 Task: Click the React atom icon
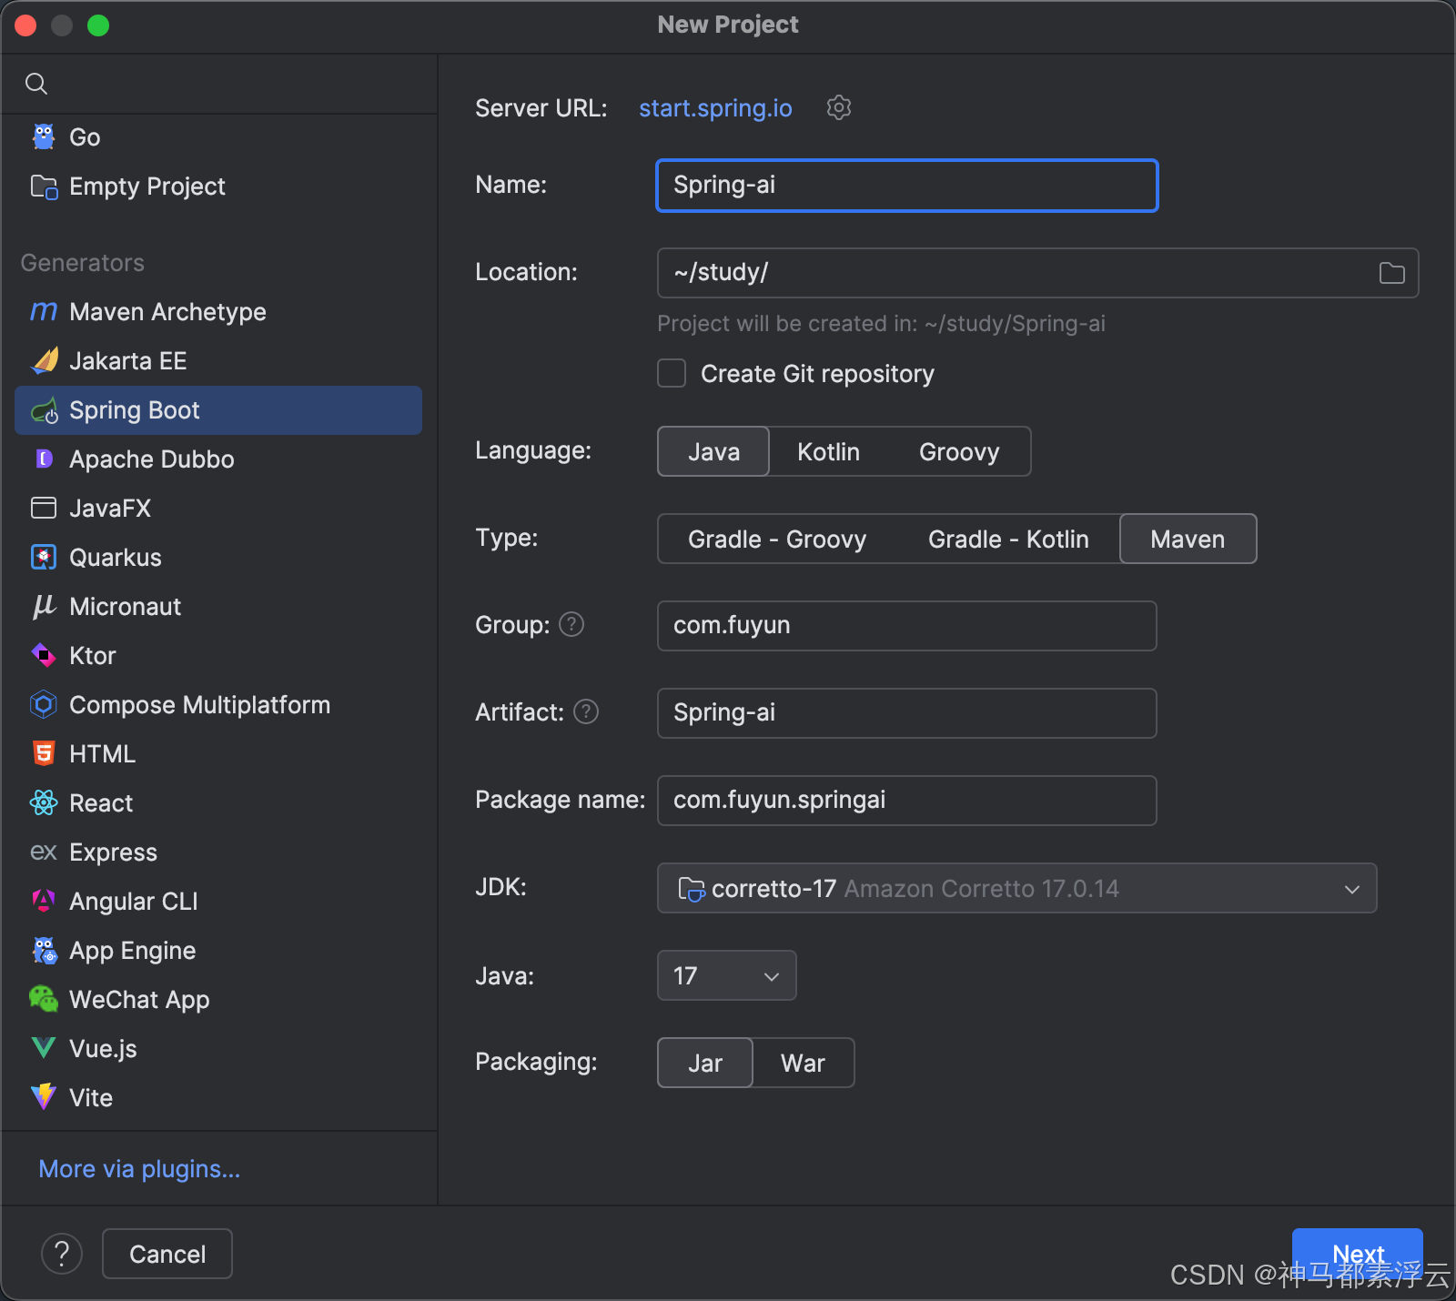tap(44, 802)
